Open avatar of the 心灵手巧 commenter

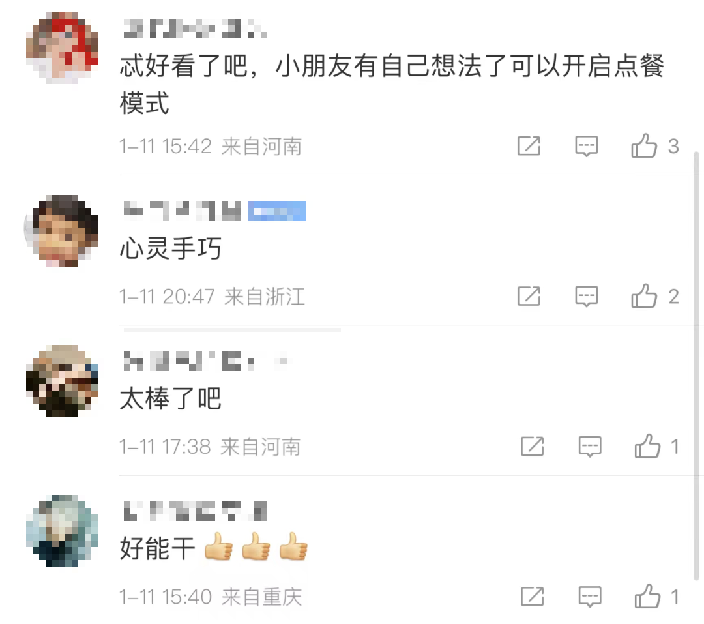point(62,230)
